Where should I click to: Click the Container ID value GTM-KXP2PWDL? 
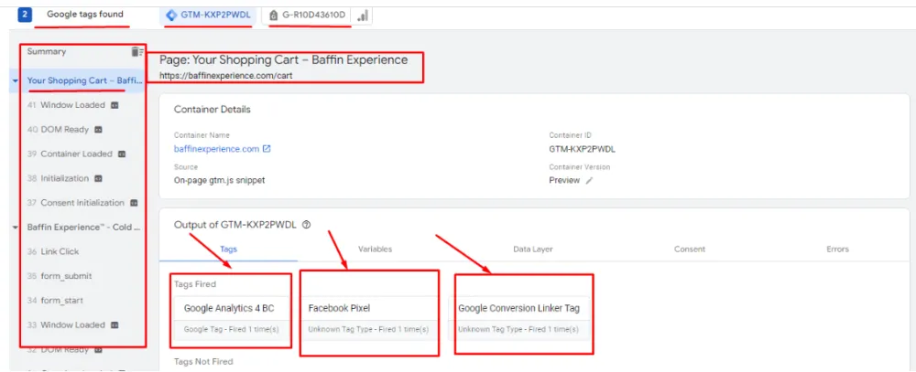coord(582,149)
